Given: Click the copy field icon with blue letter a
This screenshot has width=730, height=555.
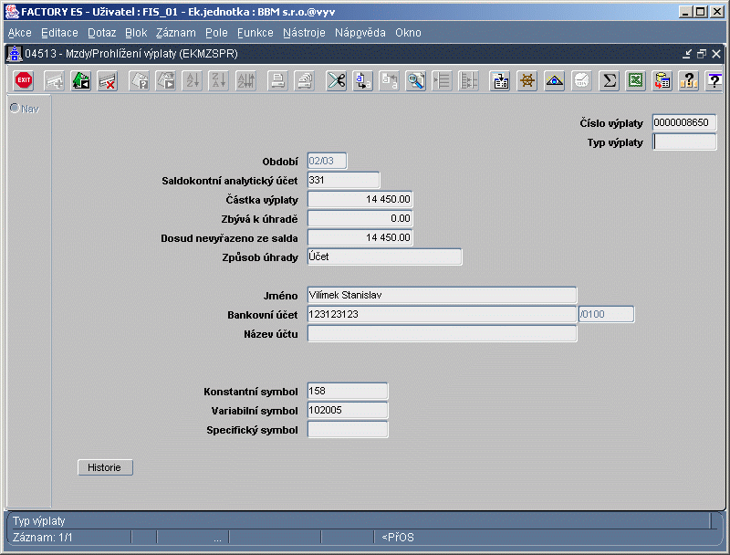Looking at the screenshot, I should (x=362, y=80).
